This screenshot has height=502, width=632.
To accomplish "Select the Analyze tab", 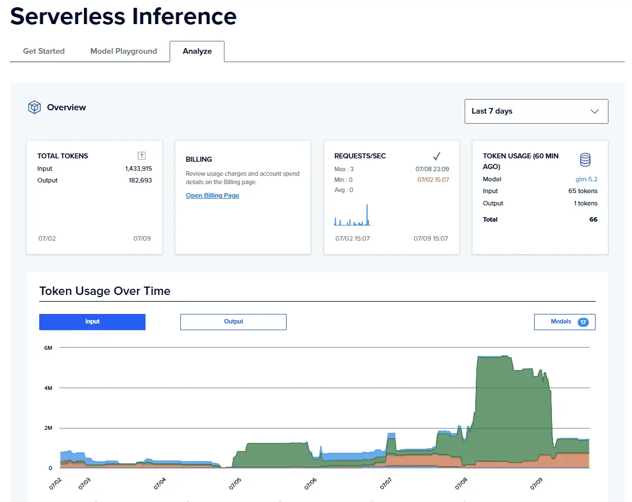I will (197, 51).
